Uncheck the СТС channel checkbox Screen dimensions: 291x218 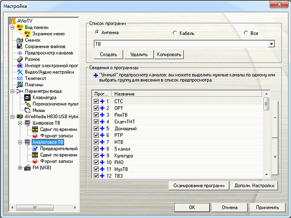coord(97,101)
